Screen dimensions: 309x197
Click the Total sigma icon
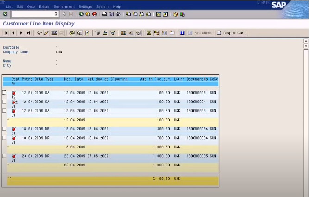(149, 33)
